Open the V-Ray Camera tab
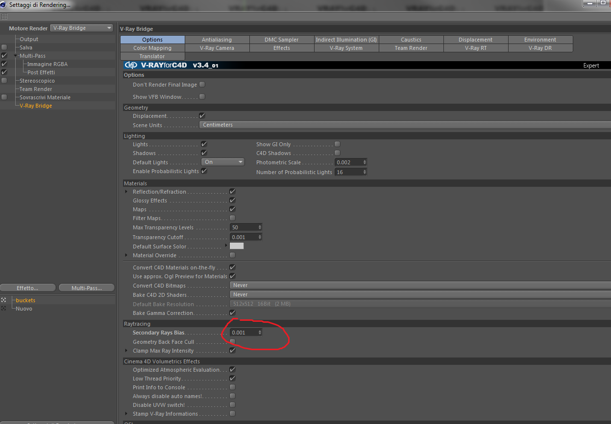 tap(217, 48)
